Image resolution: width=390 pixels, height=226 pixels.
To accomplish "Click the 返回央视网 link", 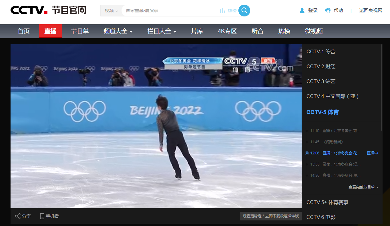I will pyautogui.click(x=371, y=11).
